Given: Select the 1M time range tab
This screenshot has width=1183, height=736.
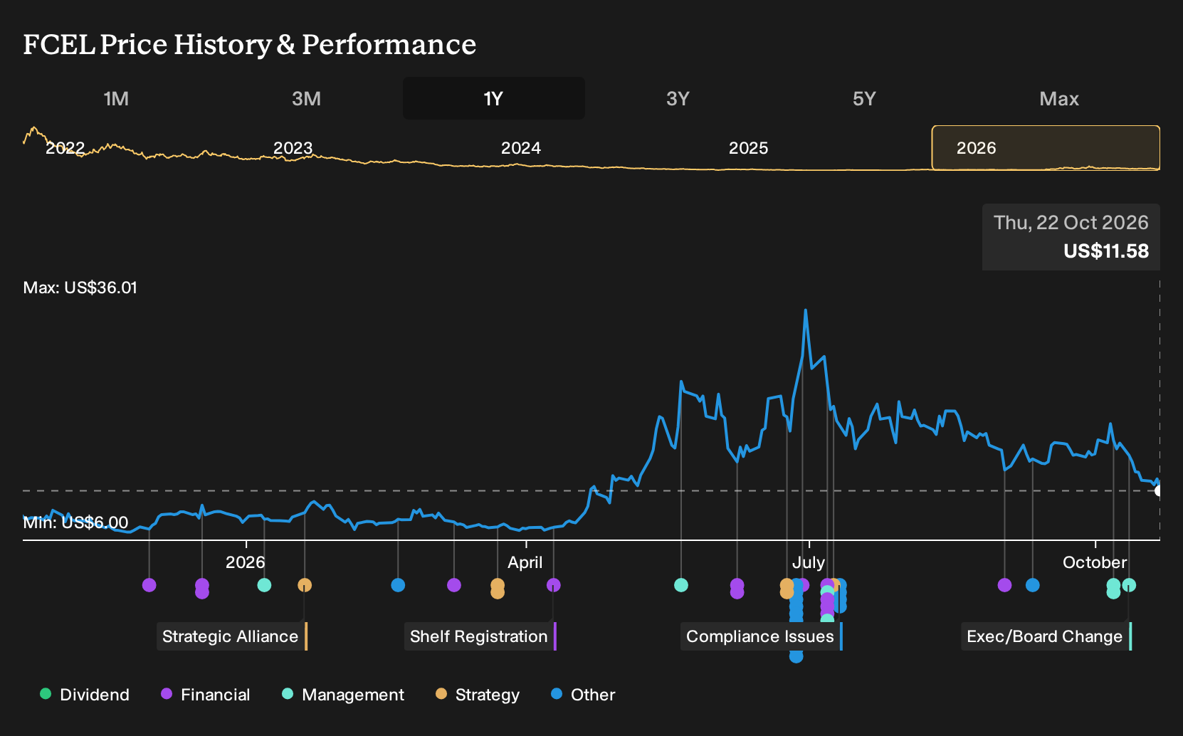Looking at the screenshot, I should 116,98.
